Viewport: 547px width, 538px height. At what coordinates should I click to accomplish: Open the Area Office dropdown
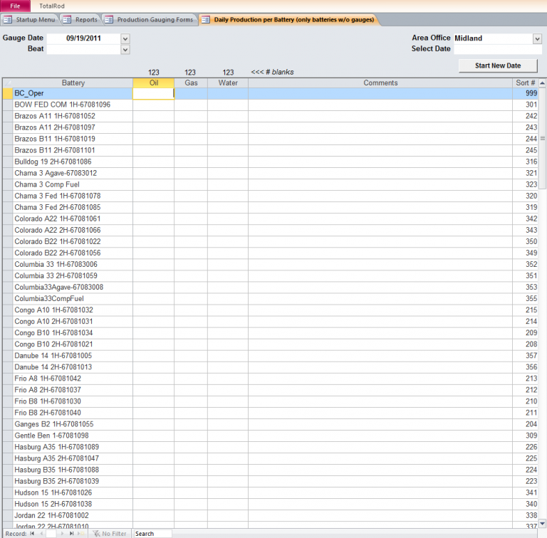click(x=537, y=38)
